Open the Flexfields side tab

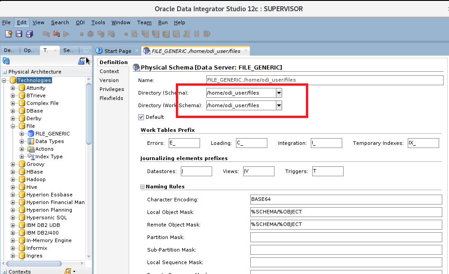coord(111,98)
